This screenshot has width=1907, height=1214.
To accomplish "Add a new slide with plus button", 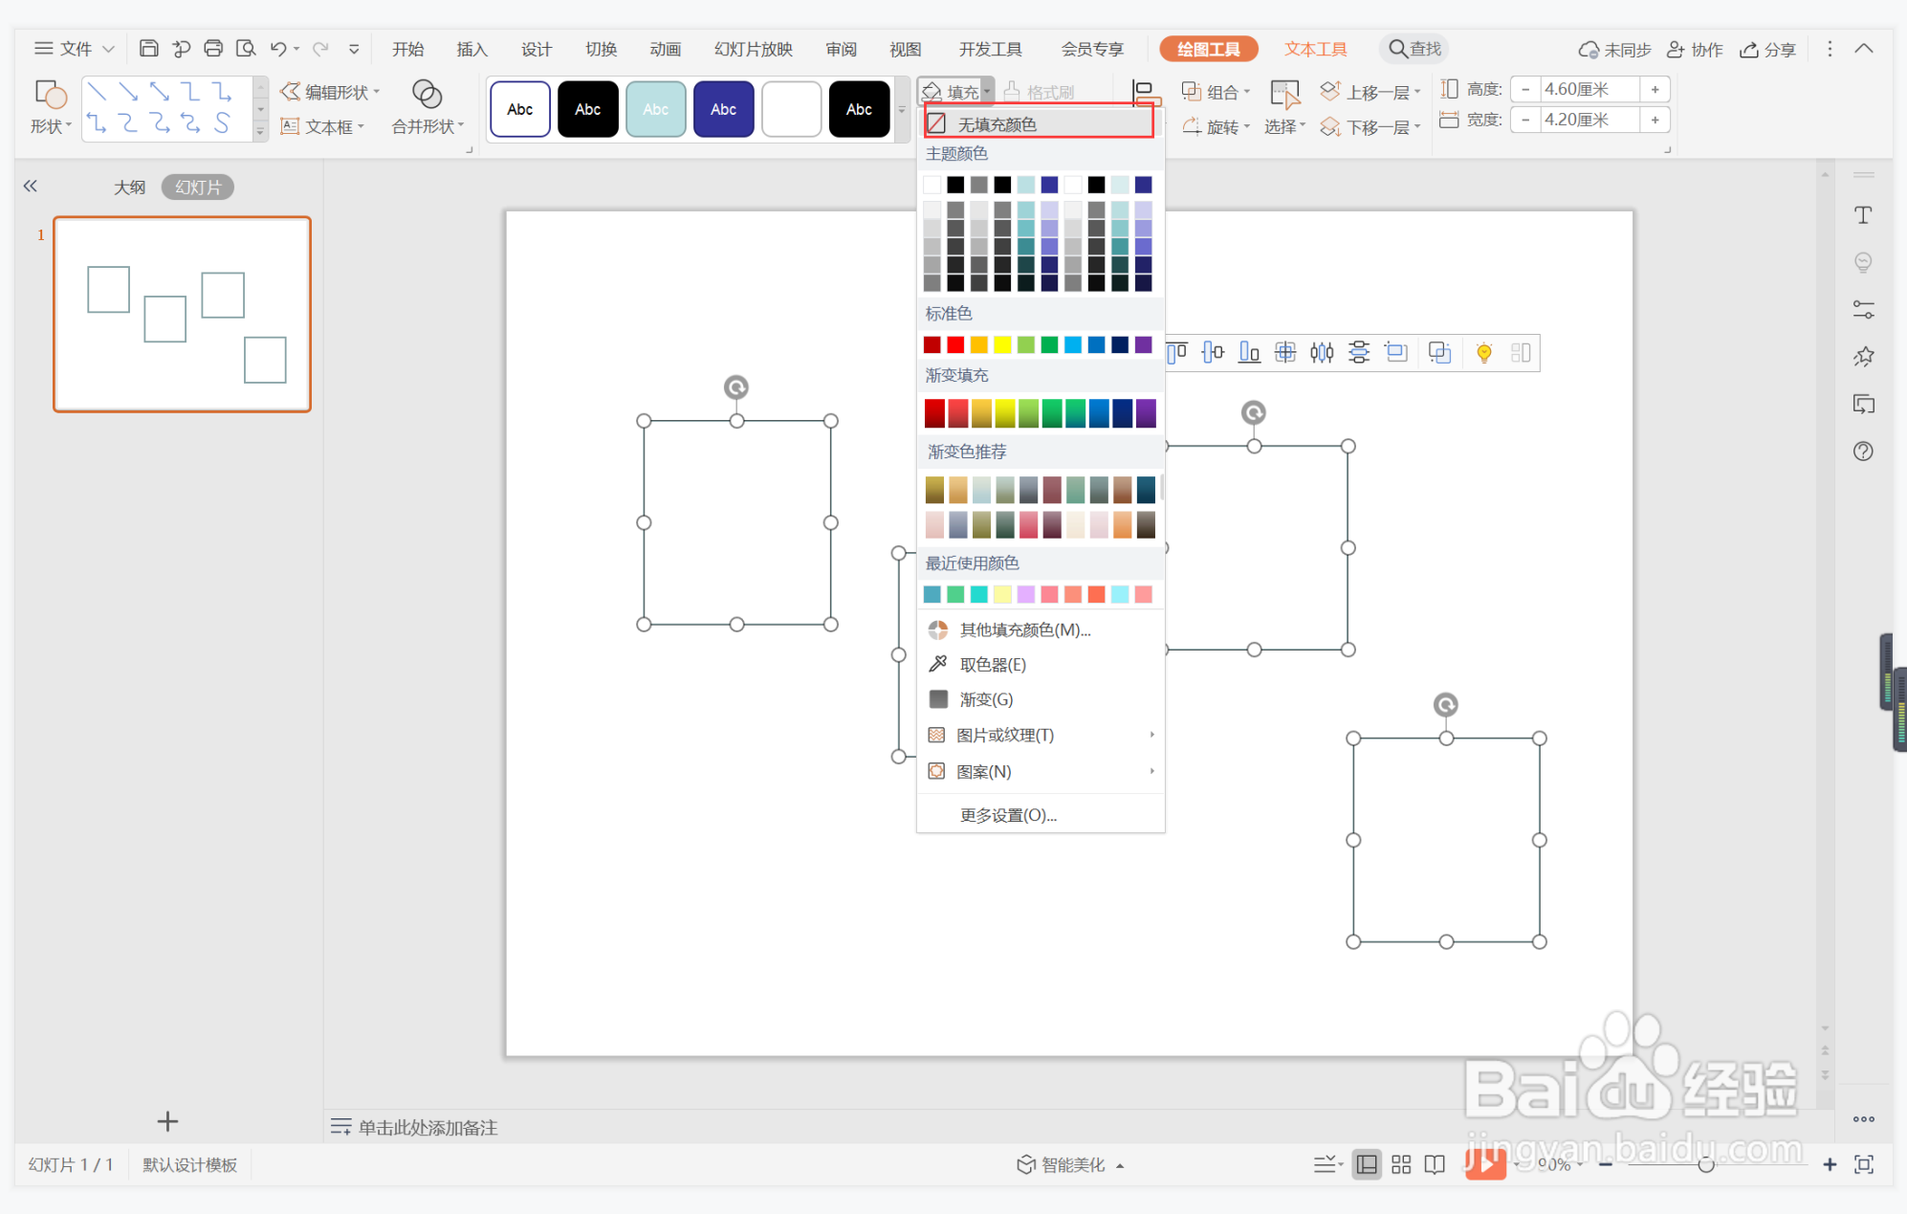I will [x=167, y=1120].
